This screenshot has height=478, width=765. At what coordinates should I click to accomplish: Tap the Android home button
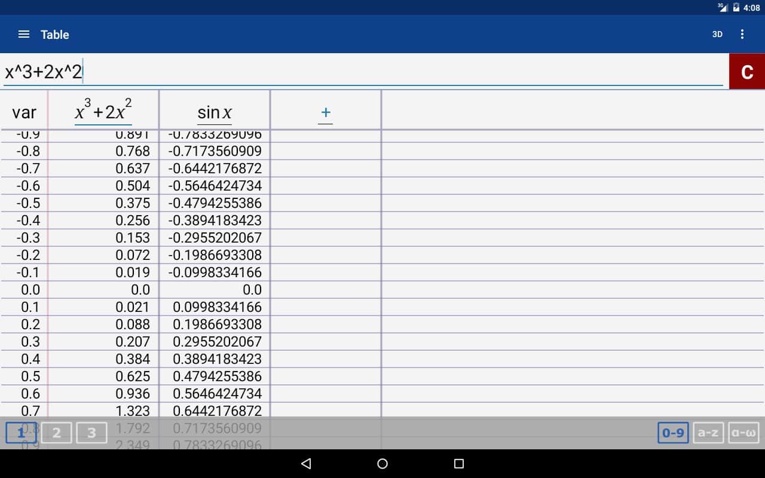click(382, 464)
